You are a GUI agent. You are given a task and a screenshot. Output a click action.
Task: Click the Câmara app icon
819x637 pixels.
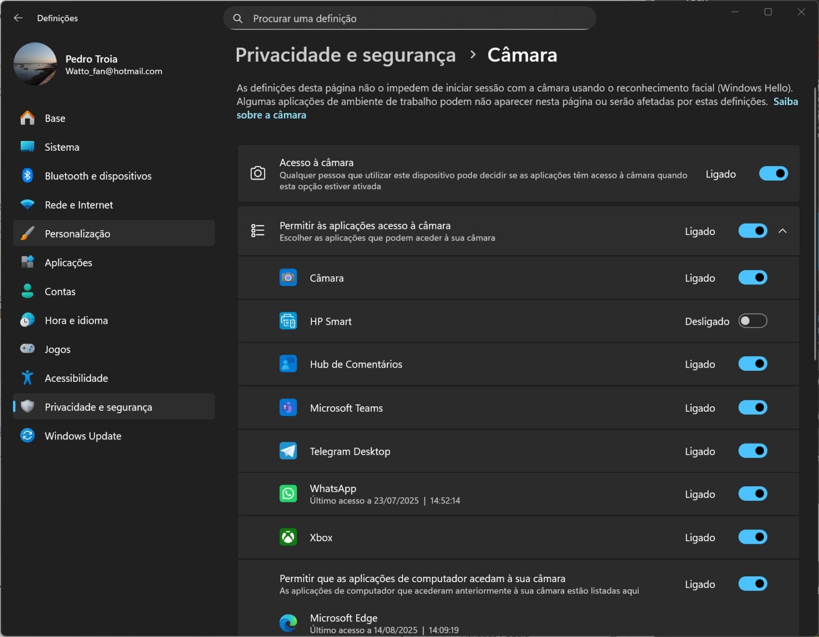pyautogui.click(x=288, y=277)
